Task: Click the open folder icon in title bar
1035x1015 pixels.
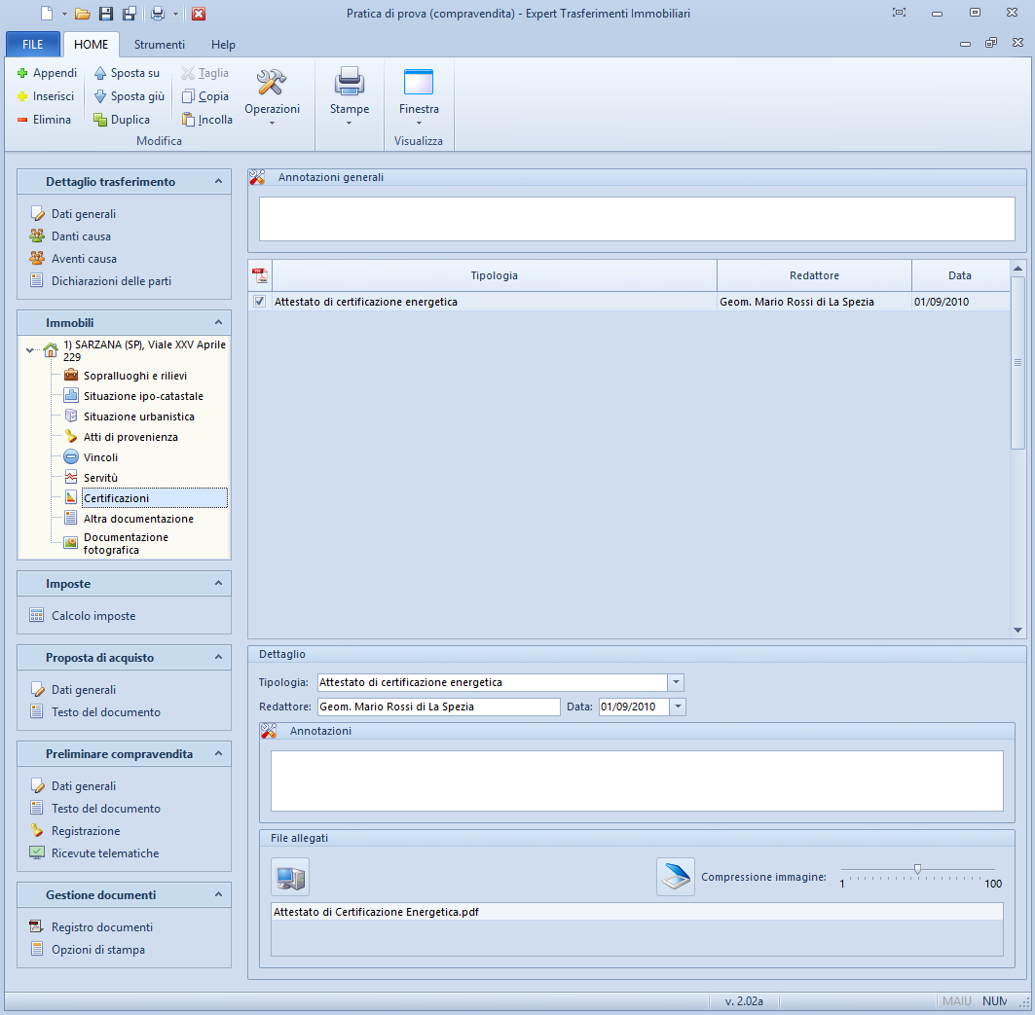Action: click(x=83, y=14)
